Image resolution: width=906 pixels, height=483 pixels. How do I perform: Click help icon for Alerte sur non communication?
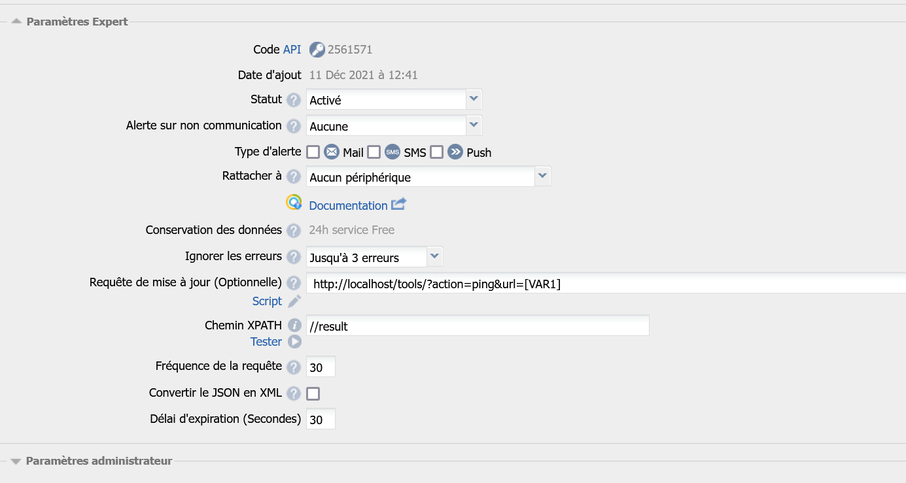[294, 125]
